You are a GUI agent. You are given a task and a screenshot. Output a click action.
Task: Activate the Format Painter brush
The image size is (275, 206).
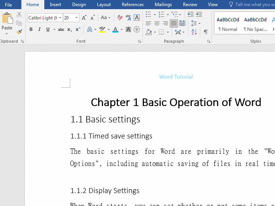coord(19,32)
